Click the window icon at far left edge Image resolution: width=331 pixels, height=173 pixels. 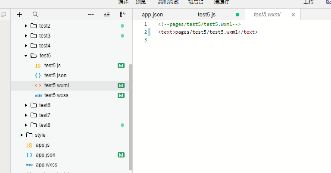click(x=3, y=15)
